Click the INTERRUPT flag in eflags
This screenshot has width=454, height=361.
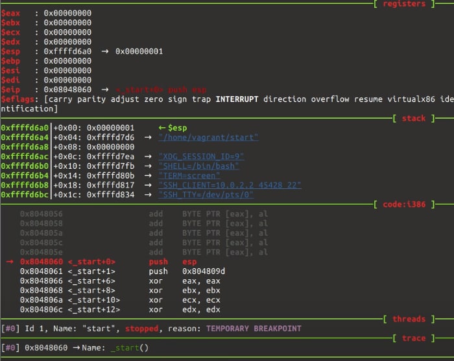[237, 99]
